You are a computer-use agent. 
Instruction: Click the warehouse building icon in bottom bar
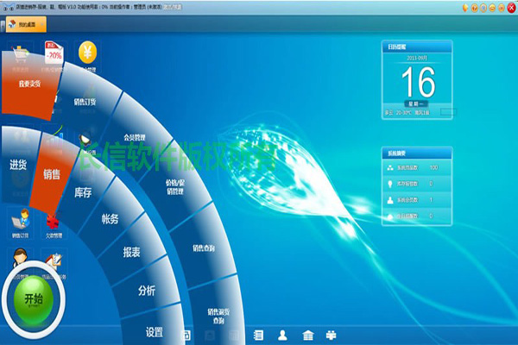(308, 336)
